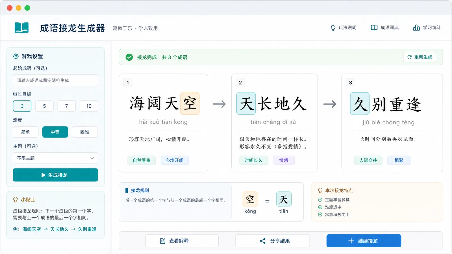The width and height of the screenshot is (452, 254).
Task: Click the 空 tile in rule panel
Action: pos(250,199)
